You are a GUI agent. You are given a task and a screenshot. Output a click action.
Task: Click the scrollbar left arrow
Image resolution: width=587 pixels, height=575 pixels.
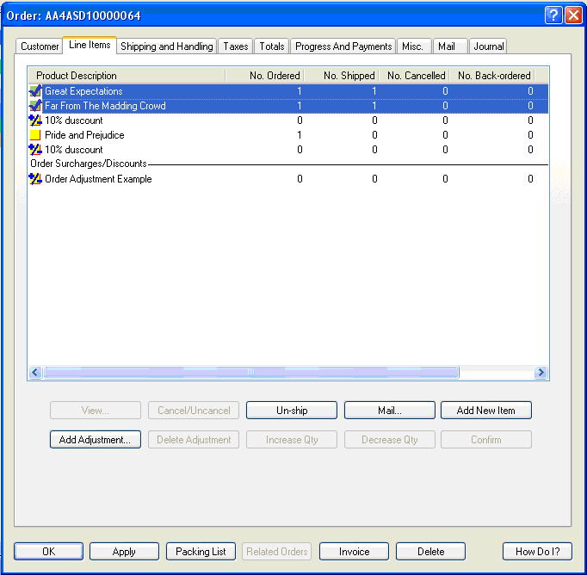(35, 373)
